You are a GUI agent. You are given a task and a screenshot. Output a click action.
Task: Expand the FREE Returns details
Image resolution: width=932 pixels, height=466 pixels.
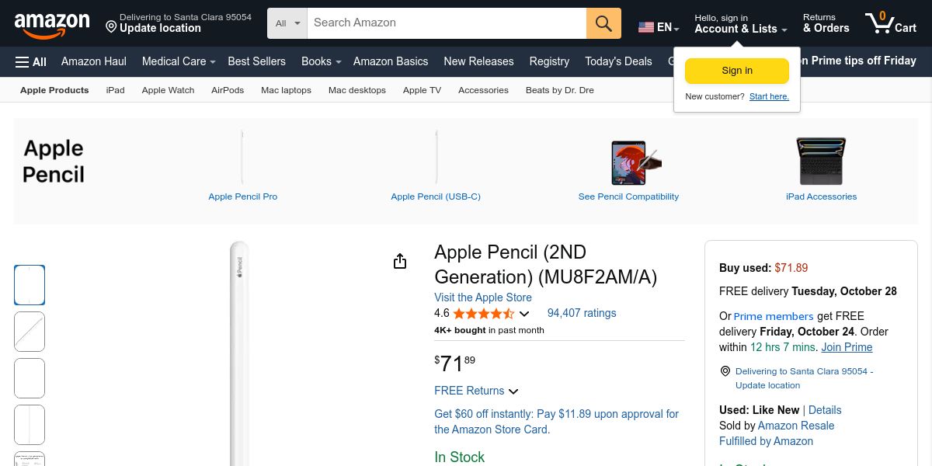point(513,391)
